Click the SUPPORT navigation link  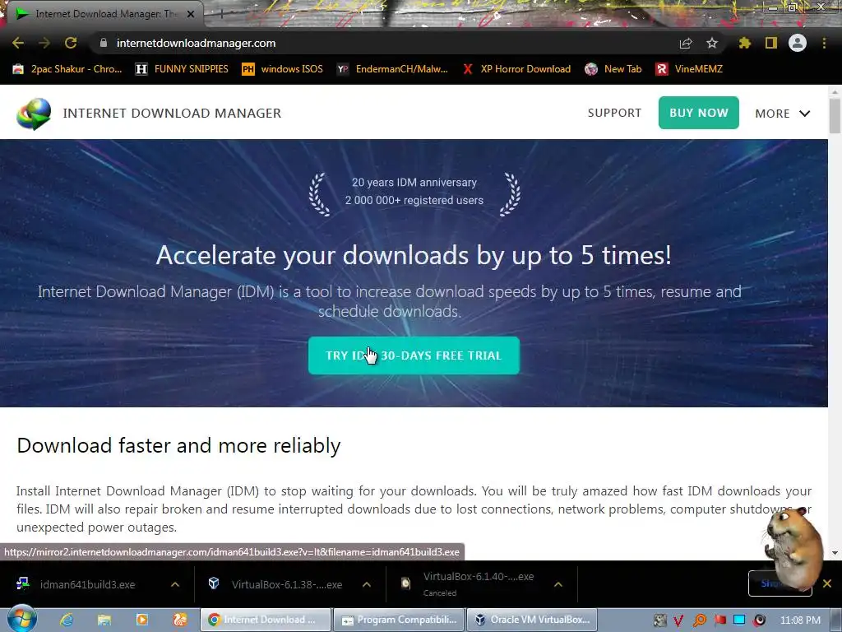click(614, 113)
